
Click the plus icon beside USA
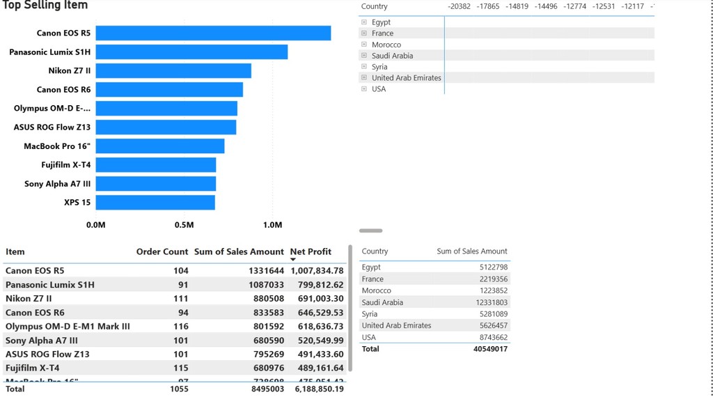tap(363, 89)
